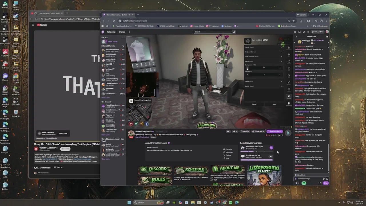Open Twitch Prime loot crown icon
This screenshot has width=366, height=206.
[x=295, y=32]
